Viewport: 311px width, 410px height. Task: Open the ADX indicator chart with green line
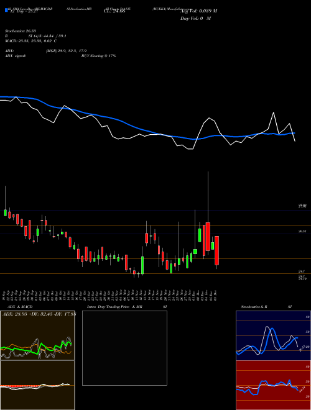click(37, 335)
